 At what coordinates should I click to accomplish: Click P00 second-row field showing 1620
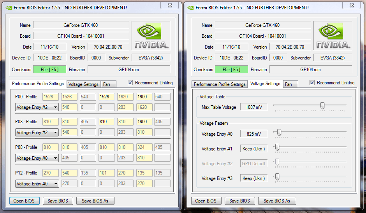pyautogui.click(x=144, y=107)
